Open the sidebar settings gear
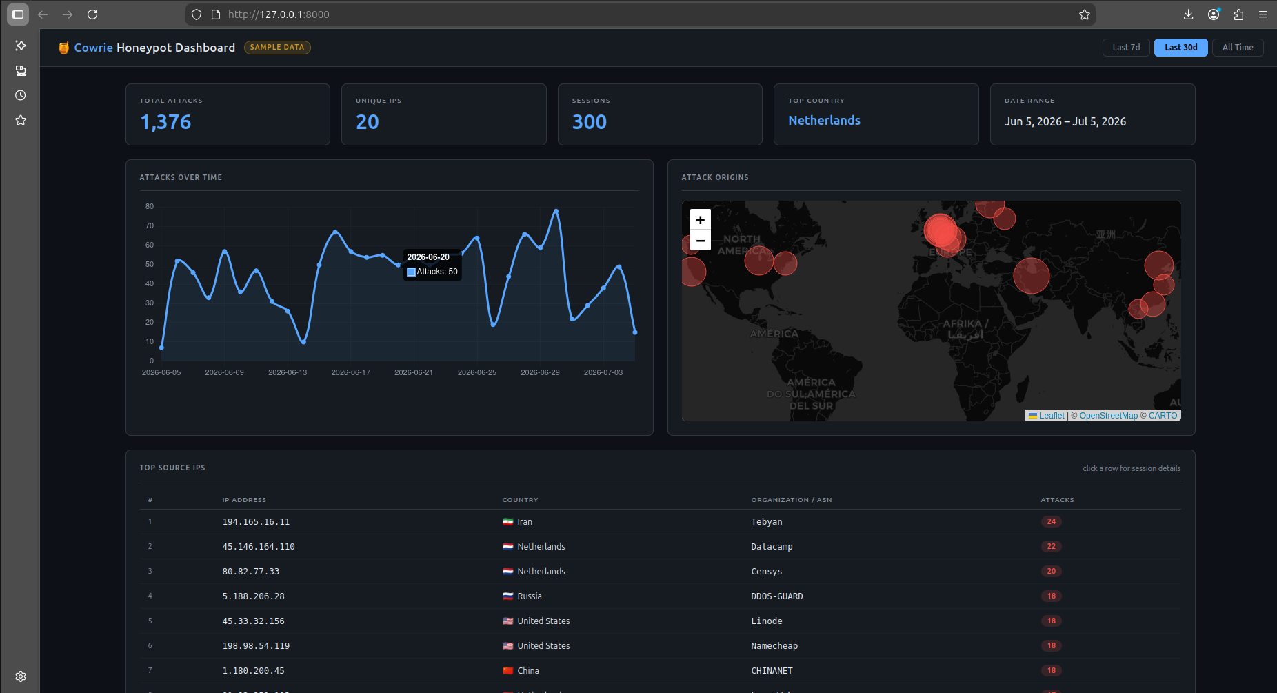The width and height of the screenshot is (1277, 693). click(21, 676)
